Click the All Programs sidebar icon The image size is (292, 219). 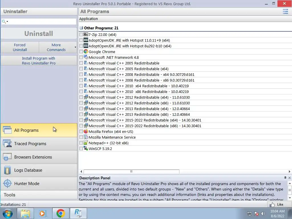click(x=7, y=130)
